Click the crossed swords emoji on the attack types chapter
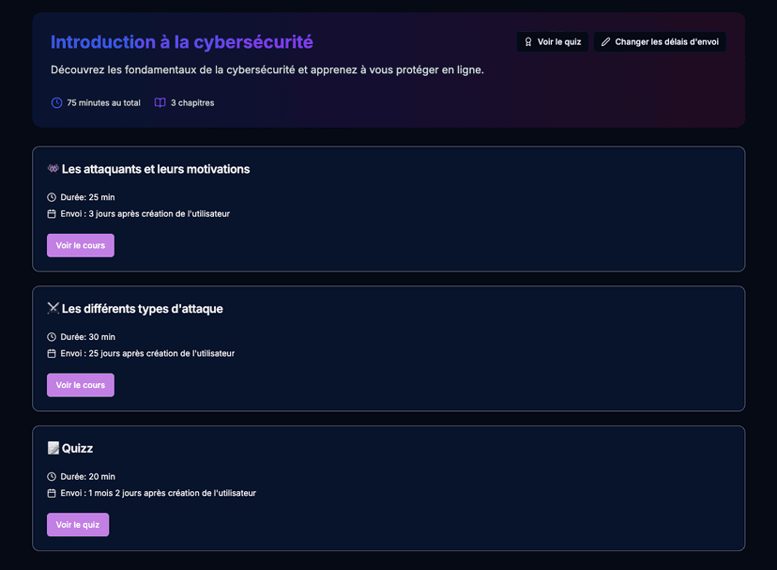This screenshot has height=570, width=777. click(x=53, y=309)
